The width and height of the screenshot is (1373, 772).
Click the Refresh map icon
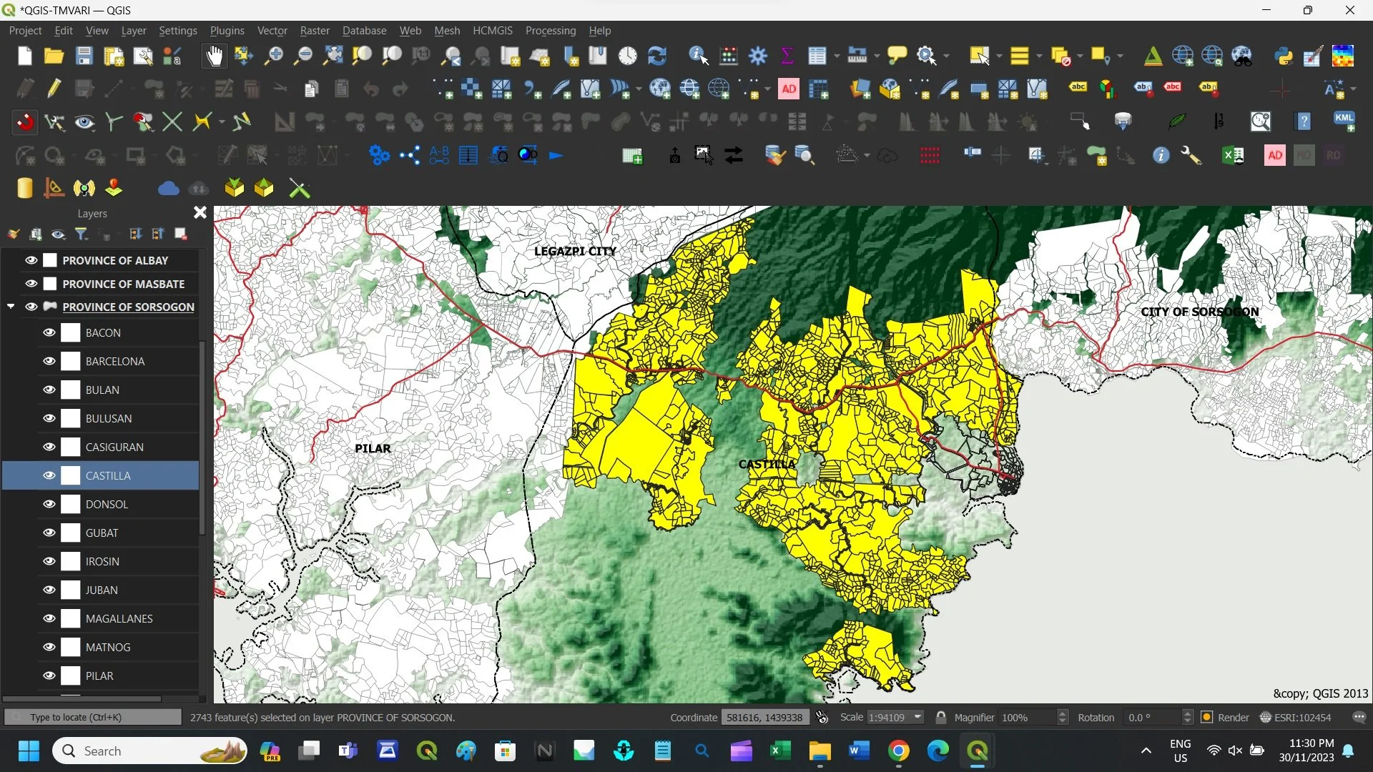pyautogui.click(x=656, y=56)
